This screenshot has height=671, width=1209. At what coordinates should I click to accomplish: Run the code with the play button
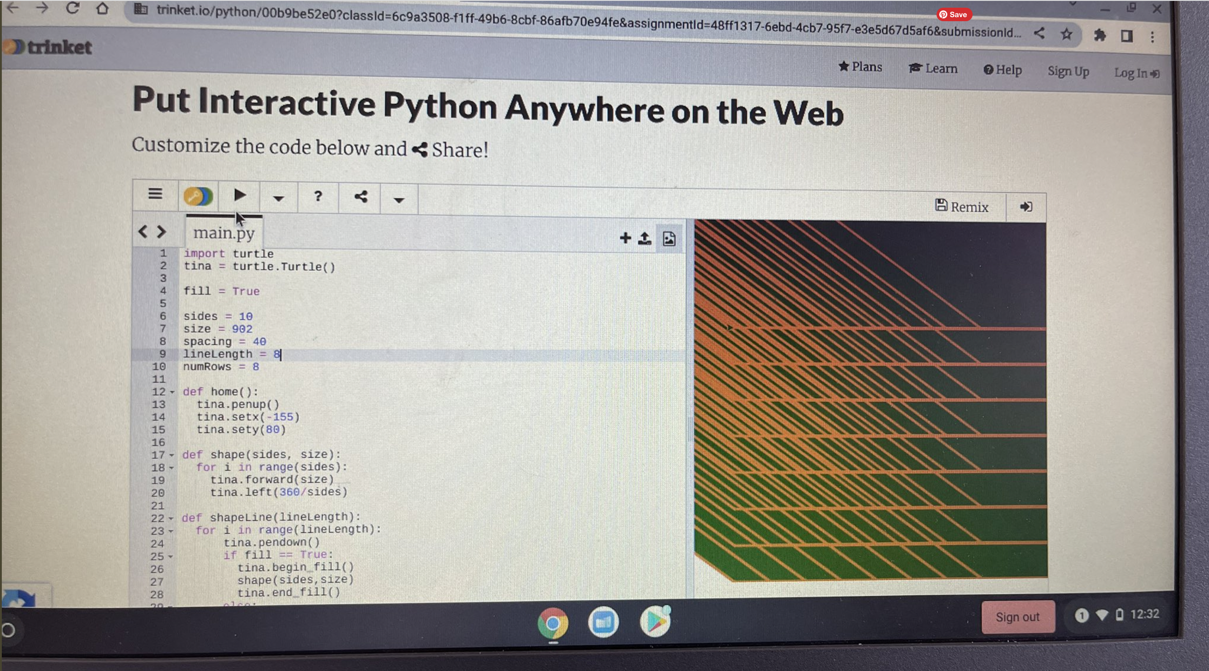240,195
